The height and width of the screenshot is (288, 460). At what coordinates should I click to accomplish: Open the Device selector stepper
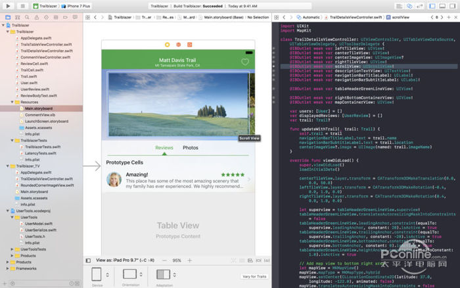(x=107, y=275)
